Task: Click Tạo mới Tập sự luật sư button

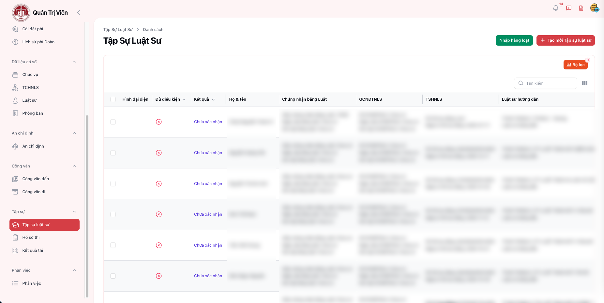Action: tap(566, 40)
